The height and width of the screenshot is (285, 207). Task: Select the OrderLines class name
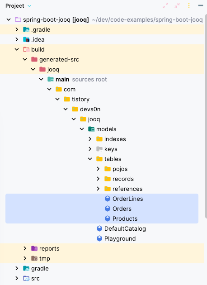point(127,199)
